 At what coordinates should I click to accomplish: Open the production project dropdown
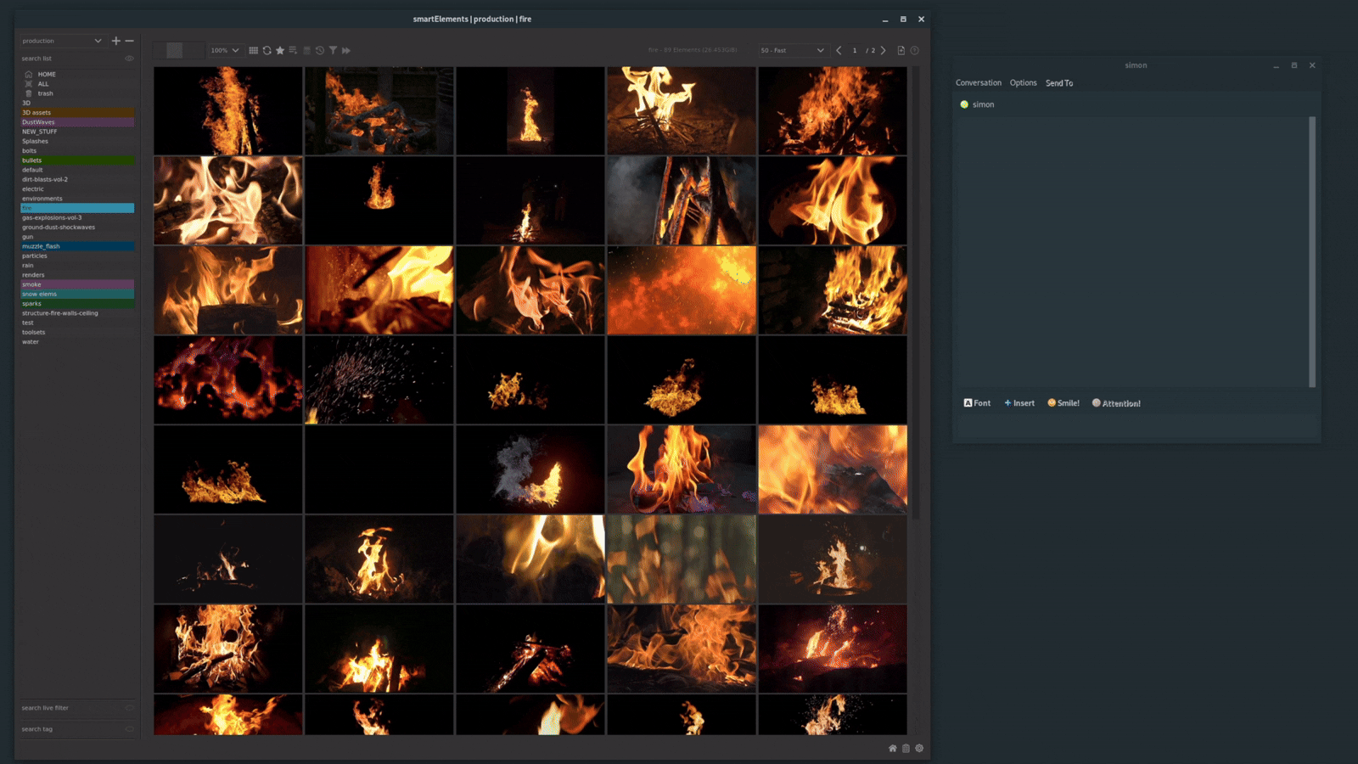tap(59, 41)
